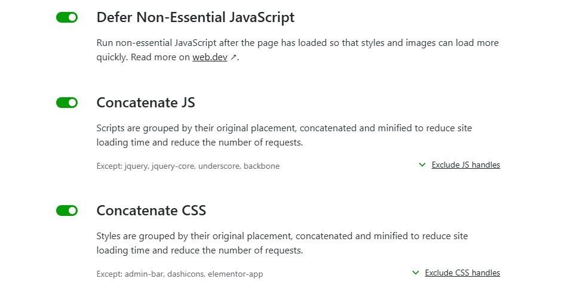Click the external link arrow after web.dev

(x=234, y=58)
